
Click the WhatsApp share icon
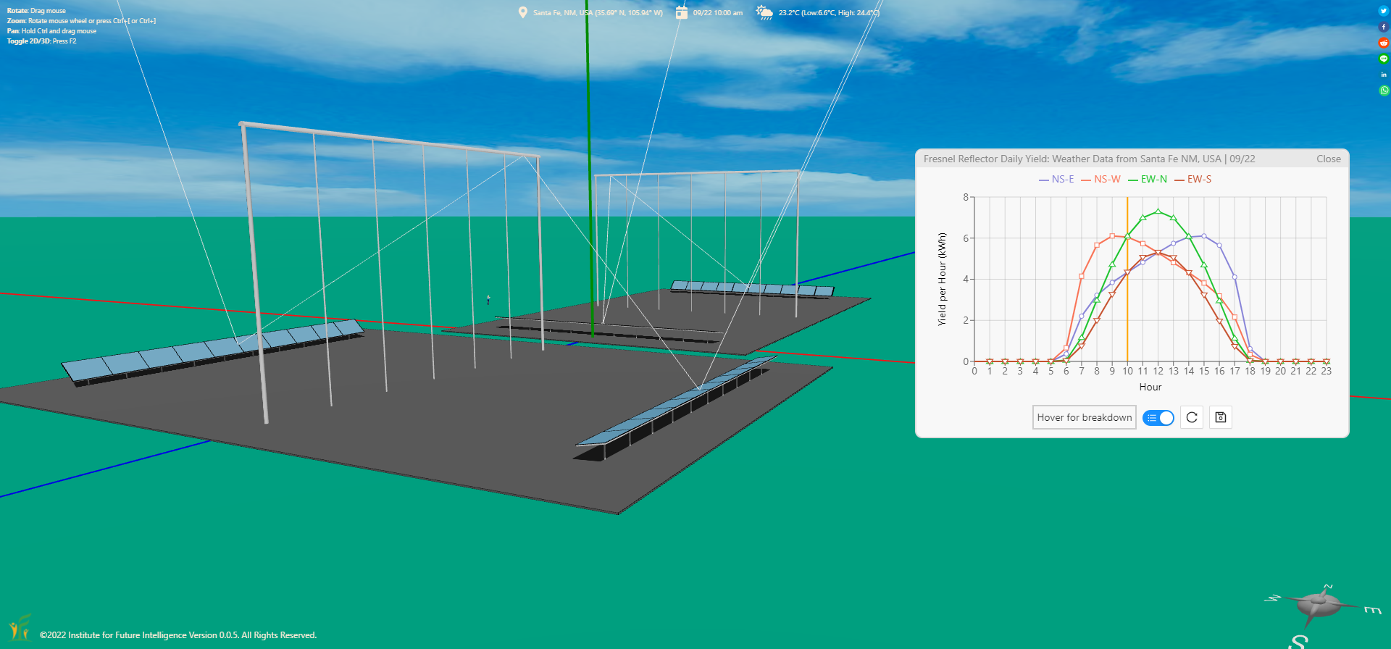(x=1383, y=91)
